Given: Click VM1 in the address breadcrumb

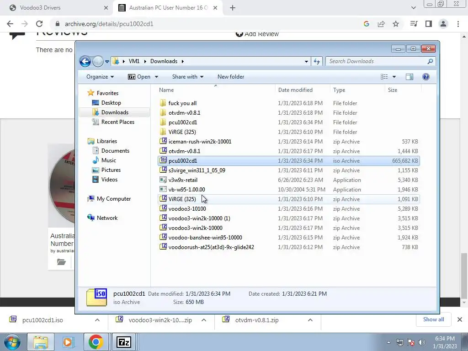Looking at the screenshot, I should (134, 61).
